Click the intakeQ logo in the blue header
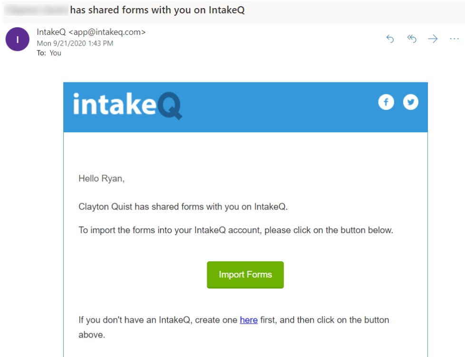 127,105
